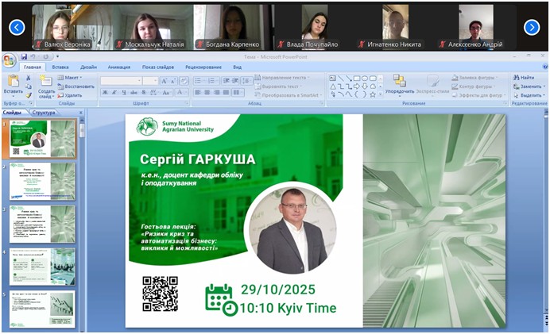Click the Save icon in quick access toolbar
The width and height of the screenshot is (550, 334).
pyautogui.click(x=24, y=56)
